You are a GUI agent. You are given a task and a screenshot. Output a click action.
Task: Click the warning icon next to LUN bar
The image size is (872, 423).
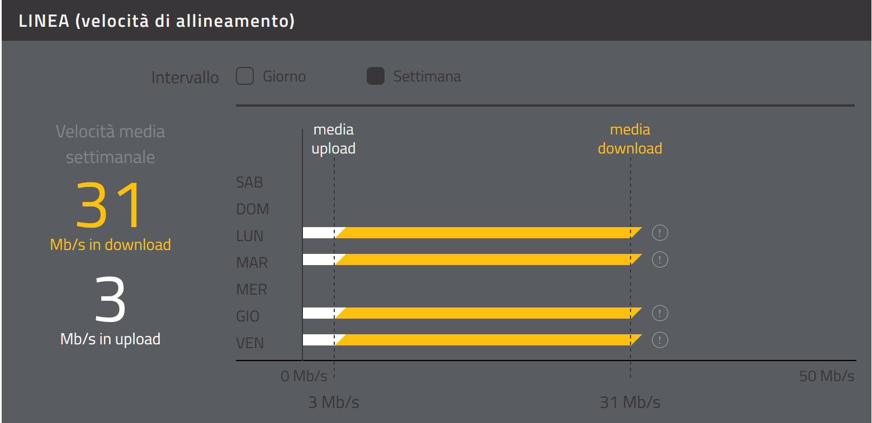point(660,233)
